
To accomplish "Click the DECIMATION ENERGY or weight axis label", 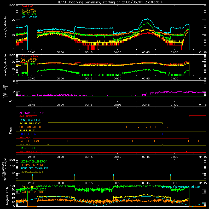I will (4, 170).
